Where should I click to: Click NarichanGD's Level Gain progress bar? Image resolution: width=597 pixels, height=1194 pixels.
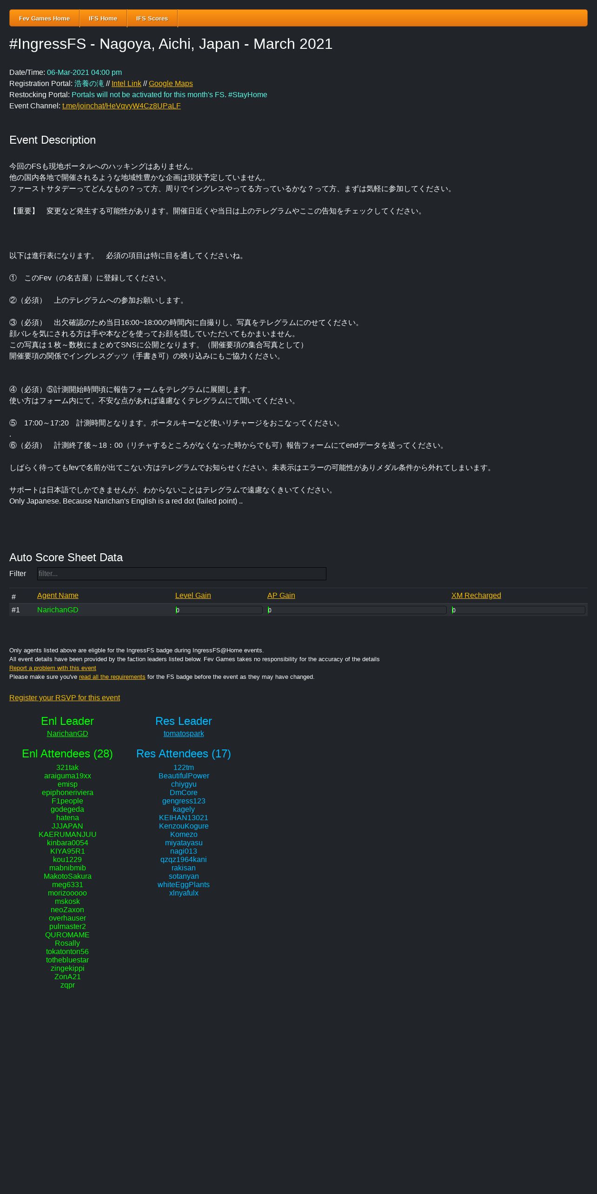click(219, 610)
